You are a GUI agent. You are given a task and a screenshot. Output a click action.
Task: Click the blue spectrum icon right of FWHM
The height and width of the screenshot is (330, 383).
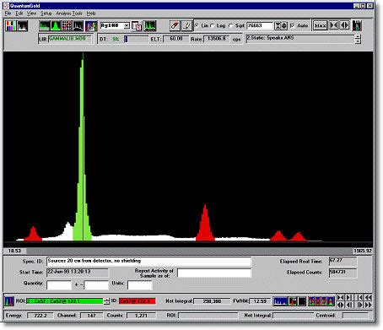(280, 301)
